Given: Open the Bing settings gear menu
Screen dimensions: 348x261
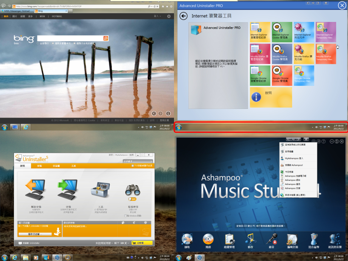Looking at the screenshot, I should pyautogui.click(x=169, y=16).
